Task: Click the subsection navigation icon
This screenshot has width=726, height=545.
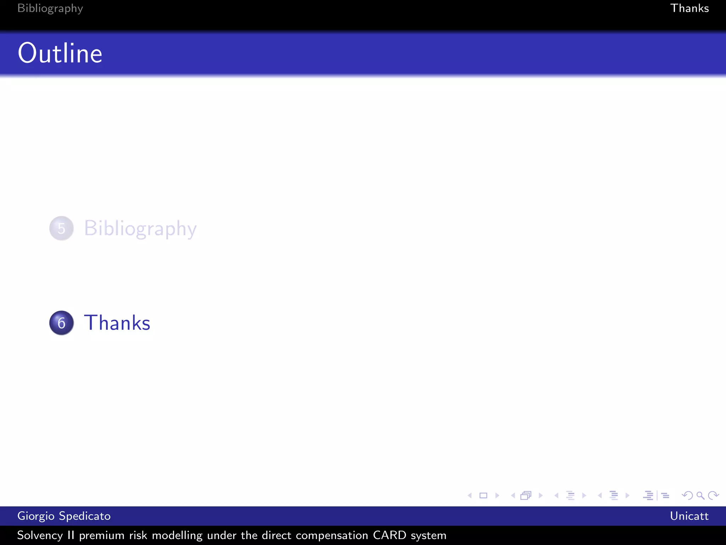Action: tap(570, 495)
